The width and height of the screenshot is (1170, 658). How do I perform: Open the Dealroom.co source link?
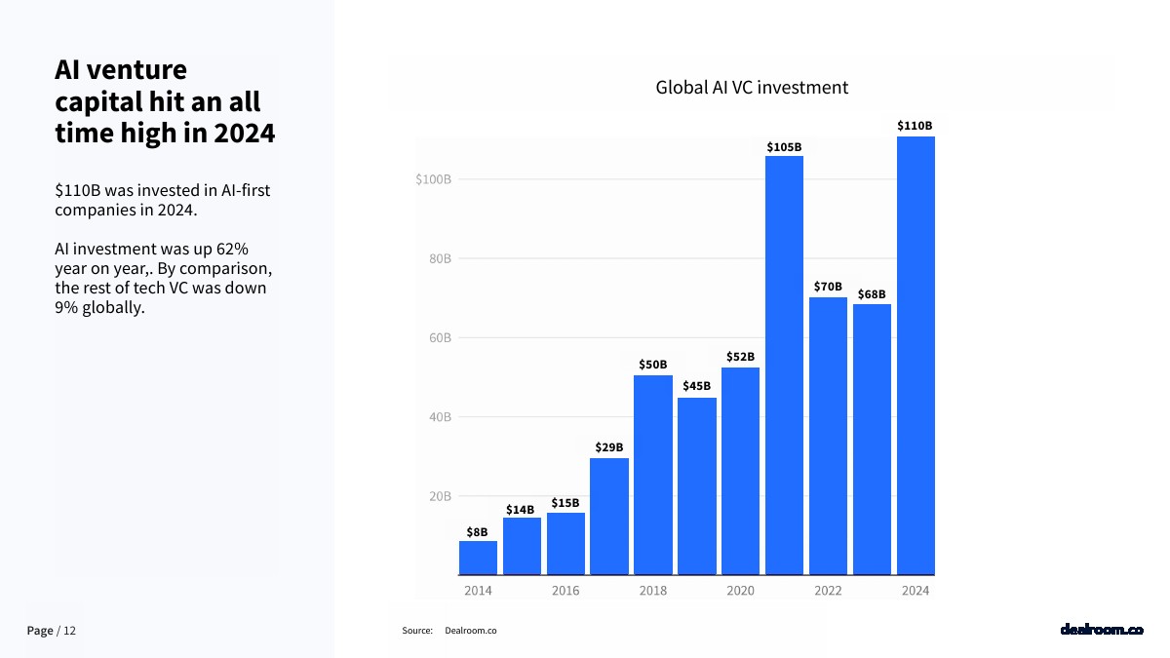470,631
